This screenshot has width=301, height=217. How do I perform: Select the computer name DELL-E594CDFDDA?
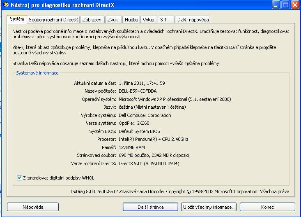[x=138, y=91]
